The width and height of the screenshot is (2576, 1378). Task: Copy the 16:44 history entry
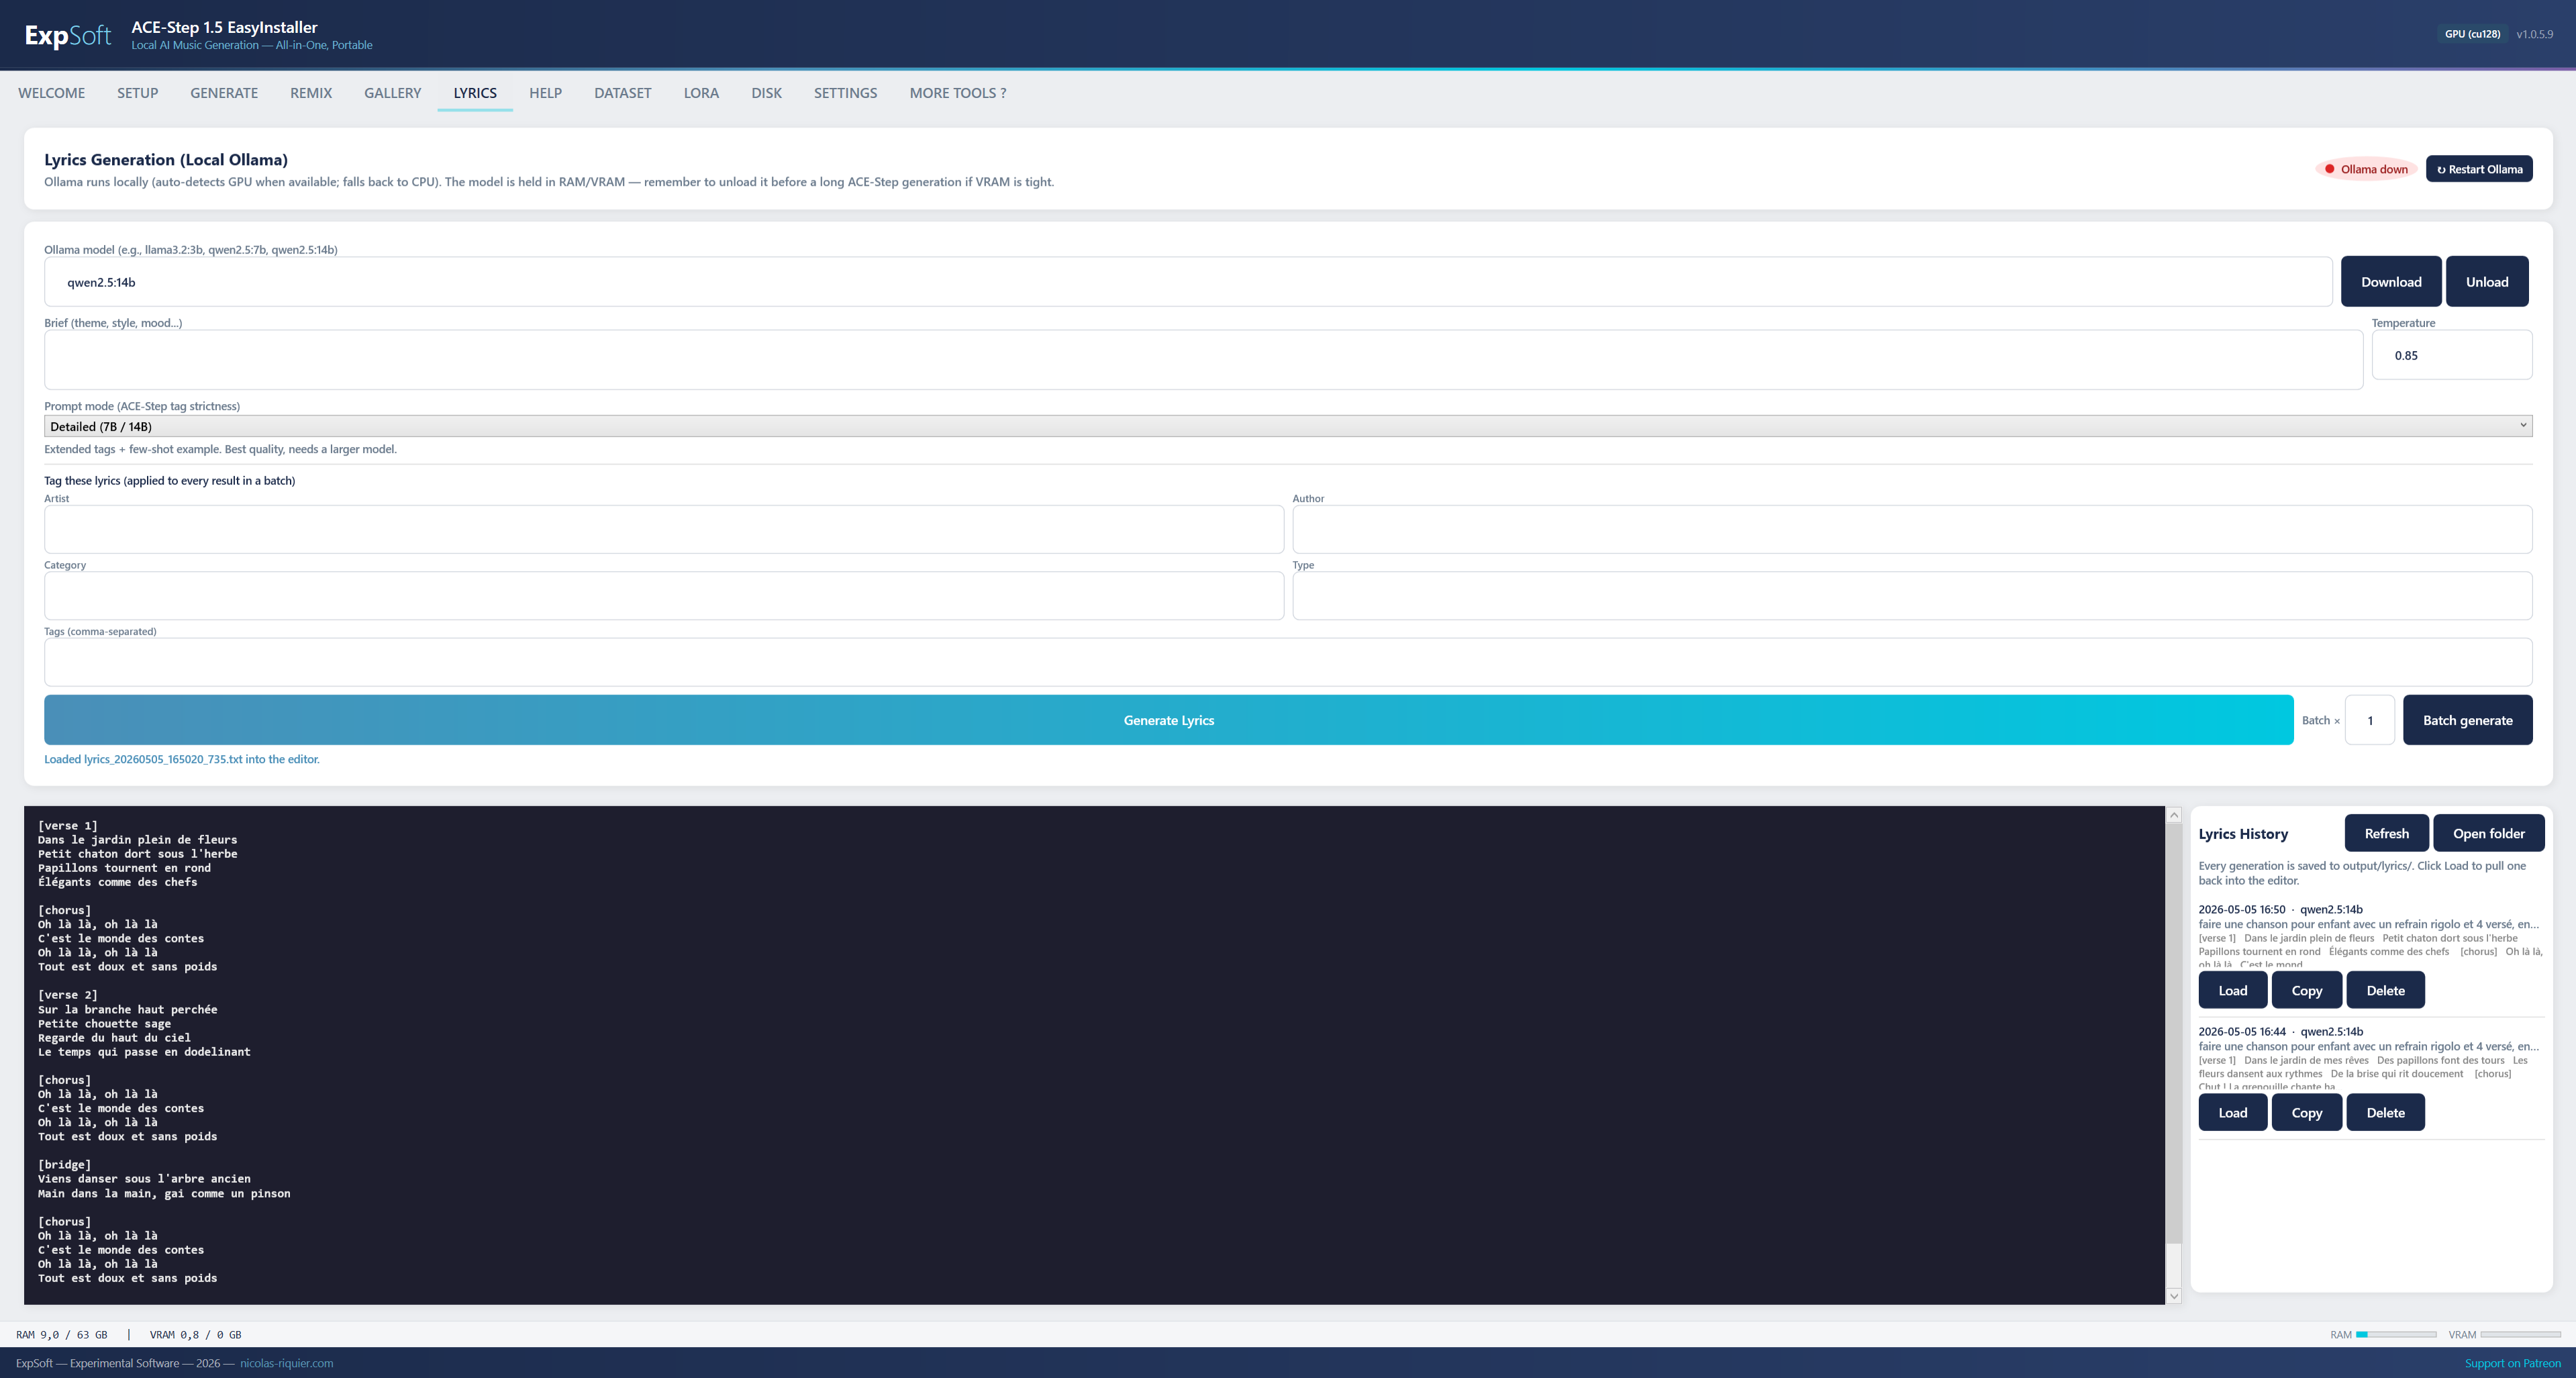pos(2306,1112)
